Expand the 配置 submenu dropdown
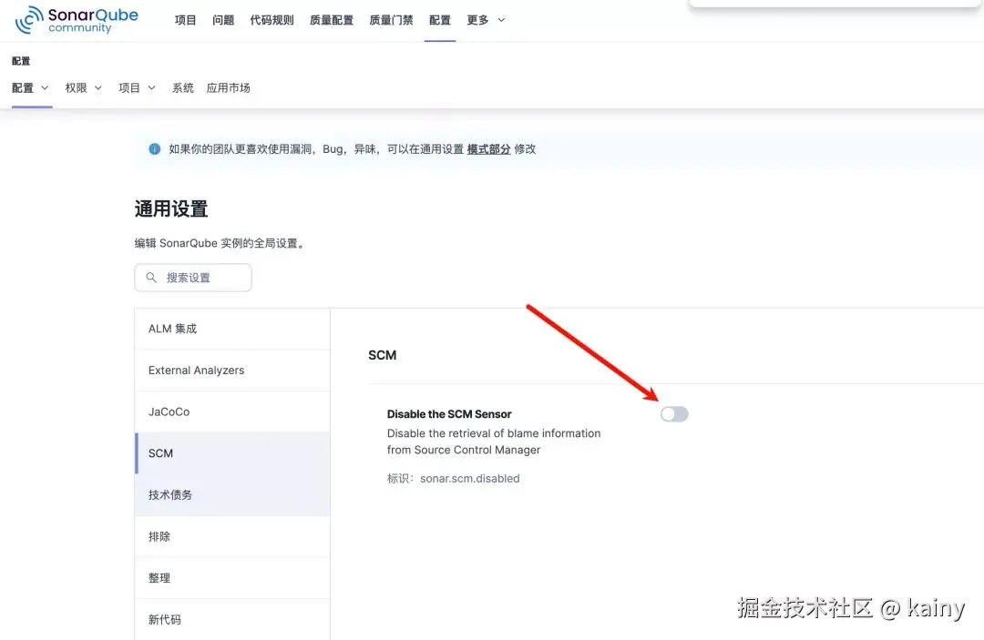Screen dimensions: 984x640 (30, 87)
